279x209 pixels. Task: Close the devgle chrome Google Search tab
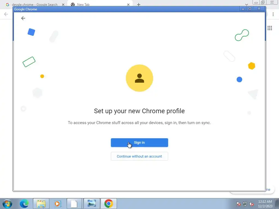63,5
